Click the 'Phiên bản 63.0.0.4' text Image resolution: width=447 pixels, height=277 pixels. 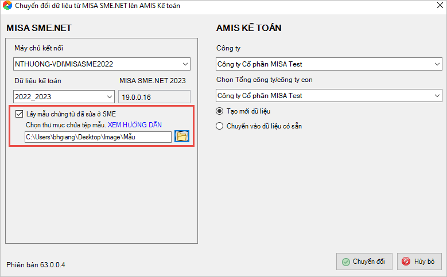pos(36,265)
